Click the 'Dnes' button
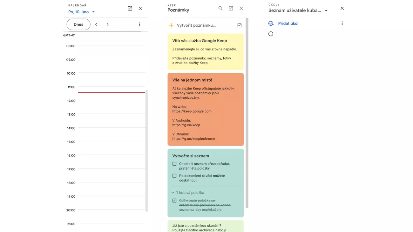 [78, 24]
